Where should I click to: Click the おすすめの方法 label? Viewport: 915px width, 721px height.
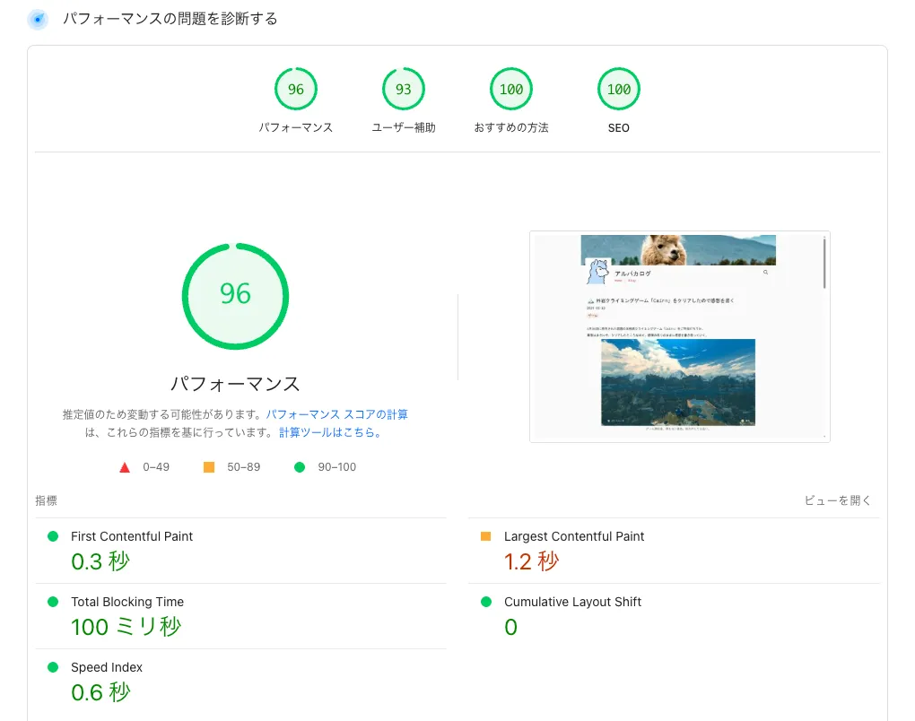point(511,127)
